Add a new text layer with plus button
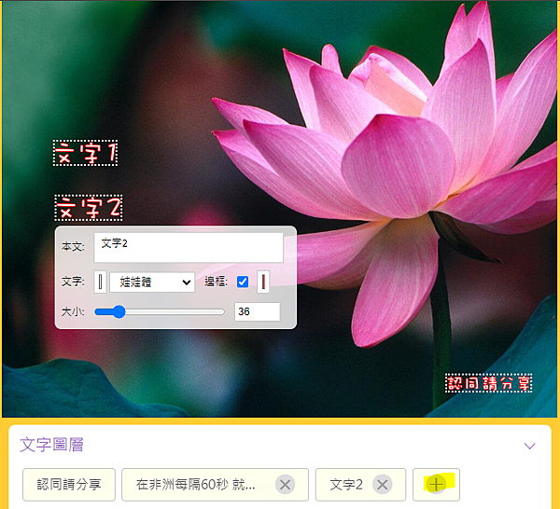 (436, 485)
